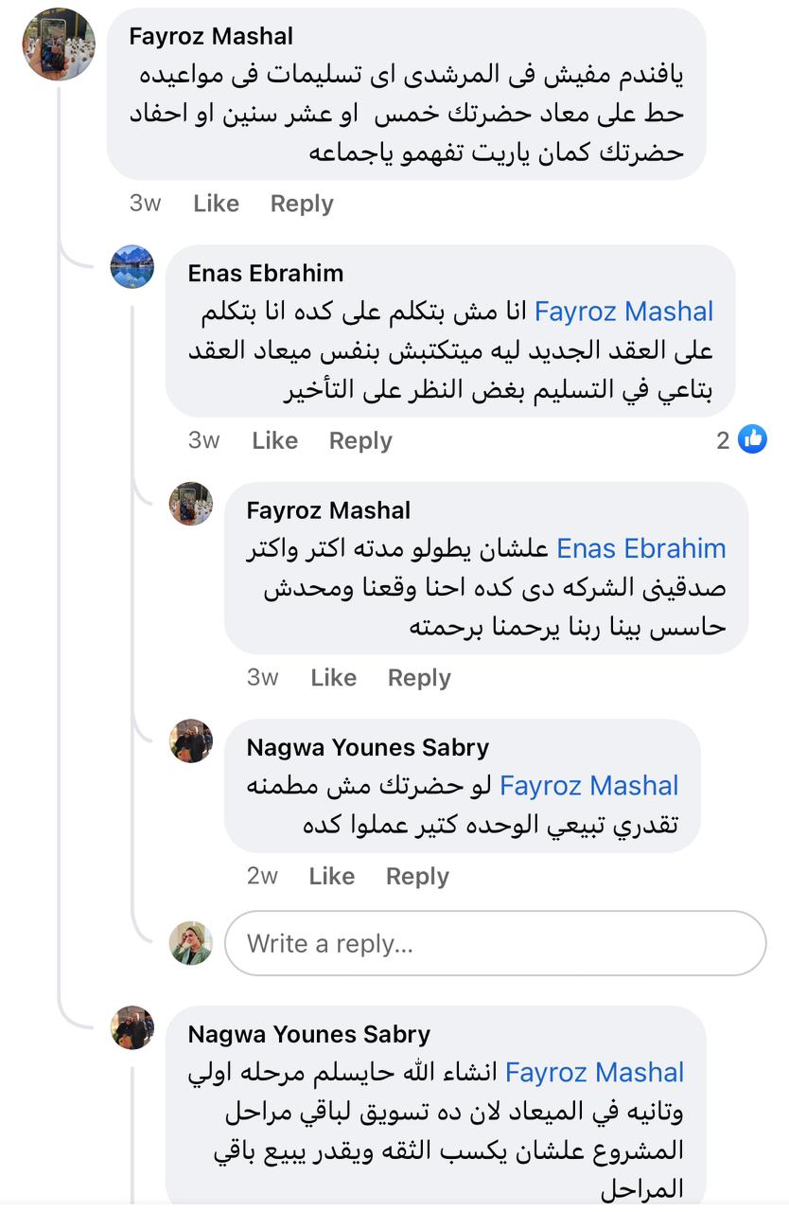Open the reaction count showing 2
The height and width of the screenshot is (1212, 789).
724,440
